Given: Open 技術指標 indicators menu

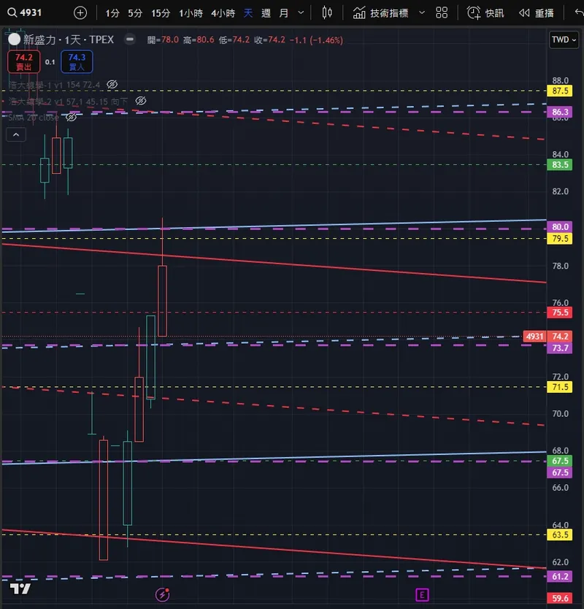Looking at the screenshot, I should click(380, 13).
